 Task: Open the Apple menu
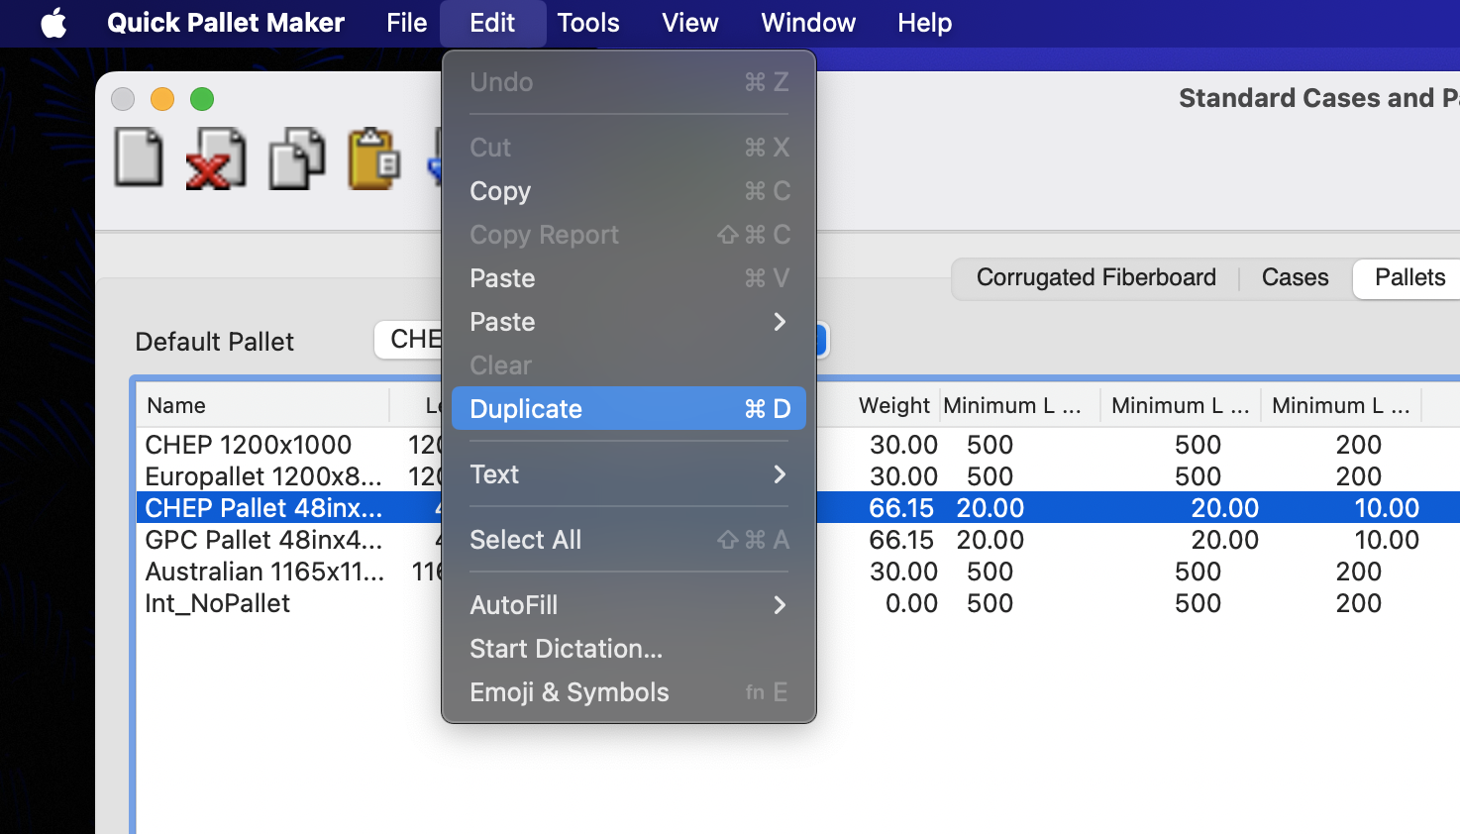coord(54,23)
